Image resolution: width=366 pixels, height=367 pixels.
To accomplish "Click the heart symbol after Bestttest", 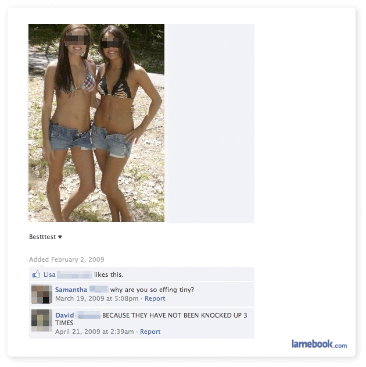I will point(60,237).
